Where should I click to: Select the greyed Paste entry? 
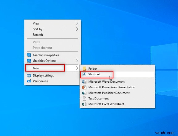(x=53, y=42)
